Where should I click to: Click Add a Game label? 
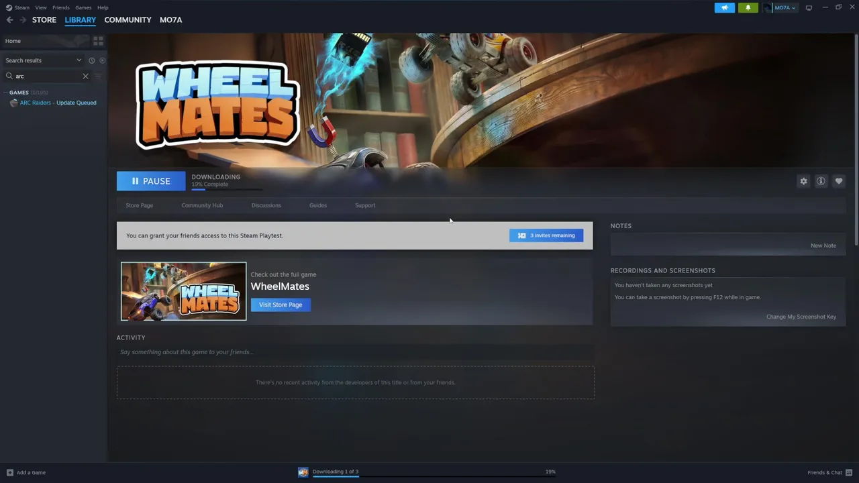tap(31, 472)
